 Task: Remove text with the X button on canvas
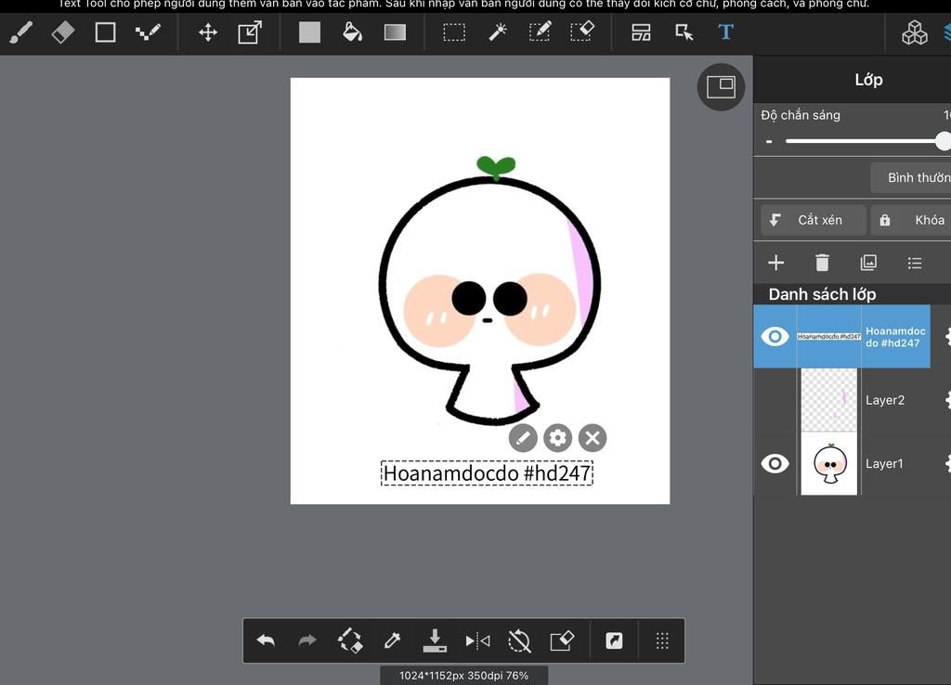pyautogui.click(x=593, y=438)
